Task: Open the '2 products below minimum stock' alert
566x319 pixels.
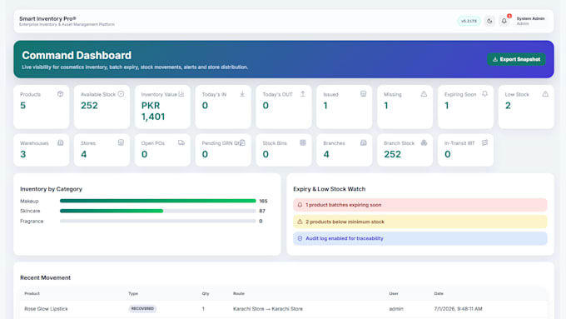Action: click(420, 222)
